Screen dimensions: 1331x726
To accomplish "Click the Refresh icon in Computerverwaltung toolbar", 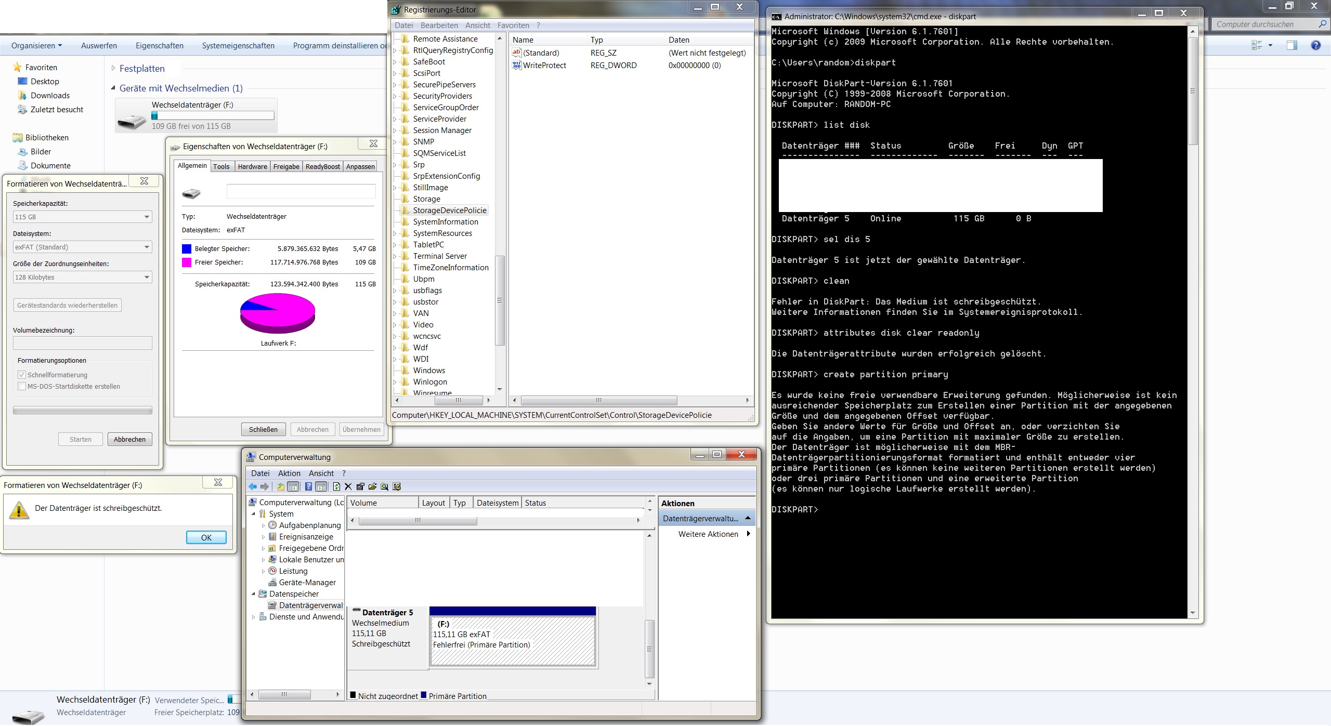I will click(336, 487).
